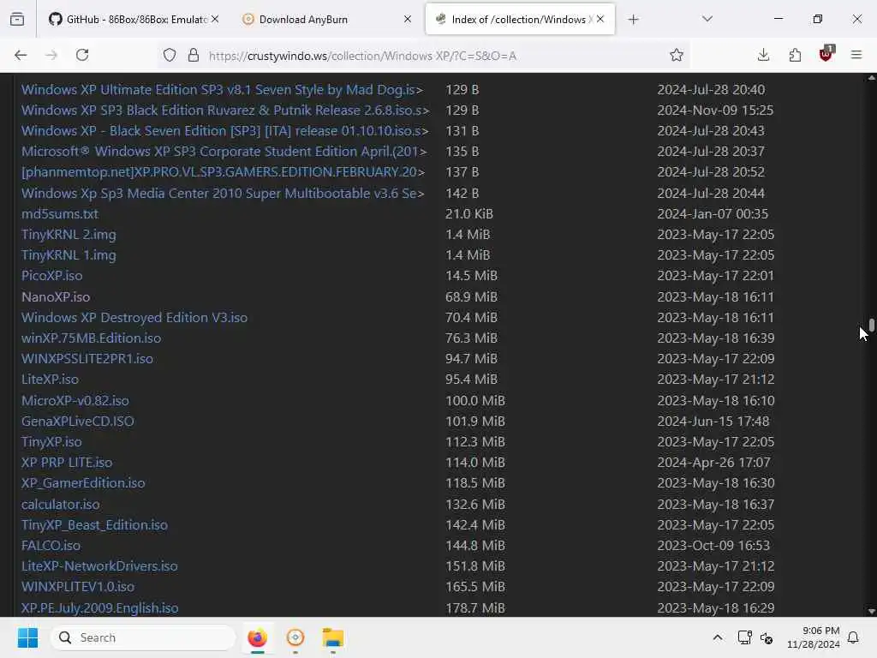Download XP PRP LITE.iso
Image resolution: width=877 pixels, height=658 pixels.
pos(67,463)
